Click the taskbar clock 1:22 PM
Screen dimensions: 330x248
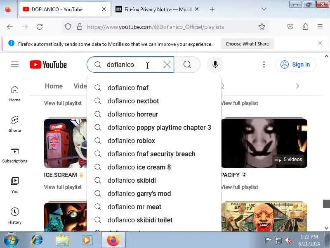tap(309, 236)
